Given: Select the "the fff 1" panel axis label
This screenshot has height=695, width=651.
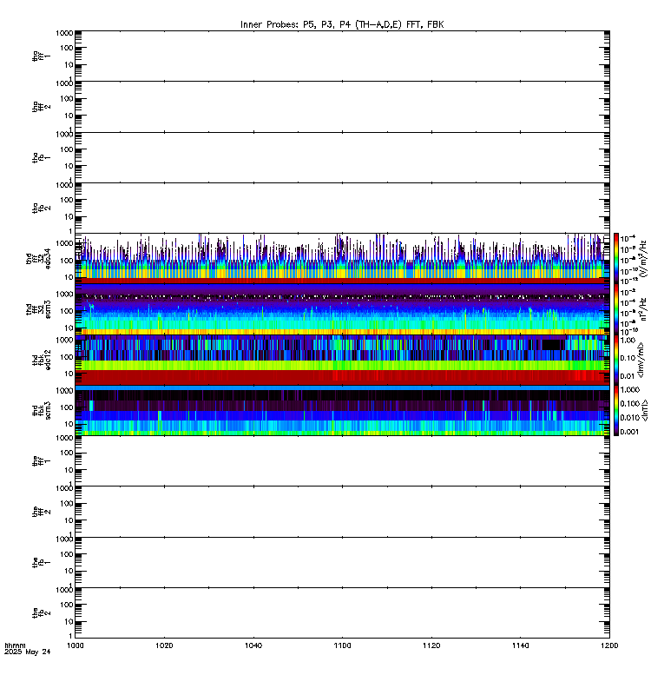Looking at the screenshot, I should coord(41,461).
